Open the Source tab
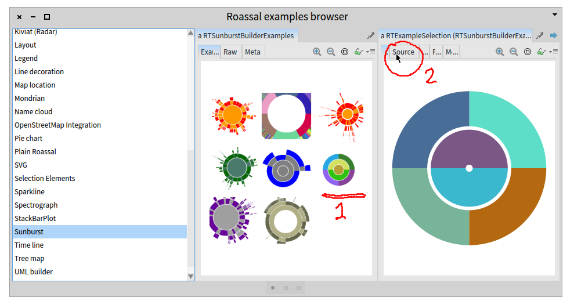Viewport: 574px width, 308px height. [403, 52]
